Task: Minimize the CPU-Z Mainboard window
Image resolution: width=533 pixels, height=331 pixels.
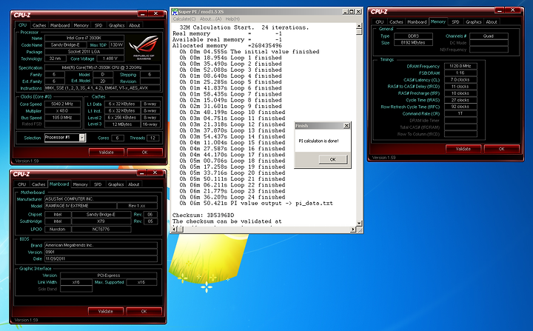Action: coord(141,173)
